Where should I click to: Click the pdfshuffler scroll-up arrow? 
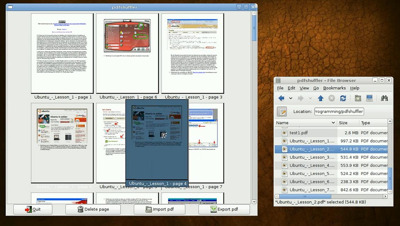(x=254, y=13)
